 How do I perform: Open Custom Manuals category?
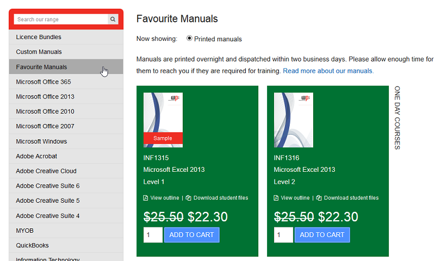[66, 52]
